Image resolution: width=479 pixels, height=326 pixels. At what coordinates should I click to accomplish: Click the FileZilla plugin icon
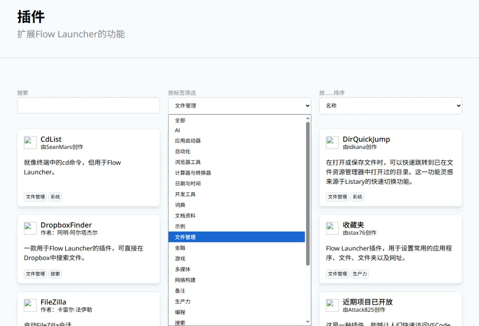[x=30, y=305]
